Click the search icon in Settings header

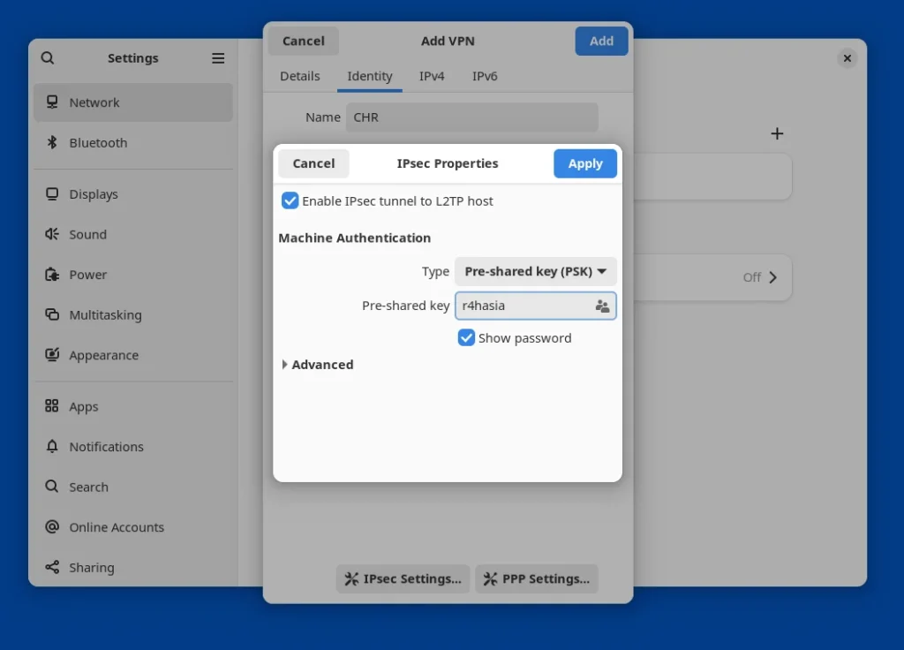pyautogui.click(x=48, y=58)
